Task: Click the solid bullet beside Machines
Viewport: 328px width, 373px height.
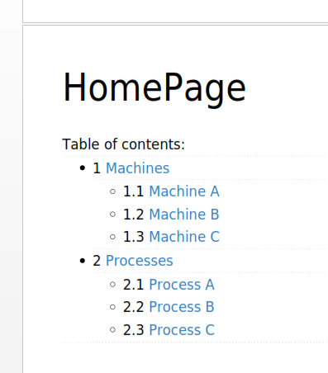Action: tap(82, 168)
